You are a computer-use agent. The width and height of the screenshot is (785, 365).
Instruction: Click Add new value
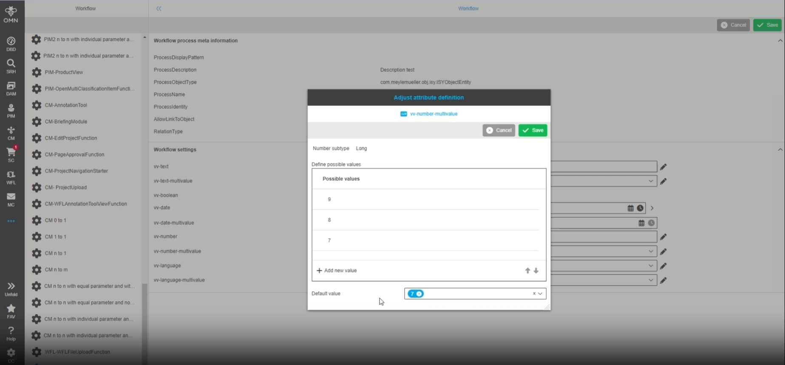coord(337,271)
